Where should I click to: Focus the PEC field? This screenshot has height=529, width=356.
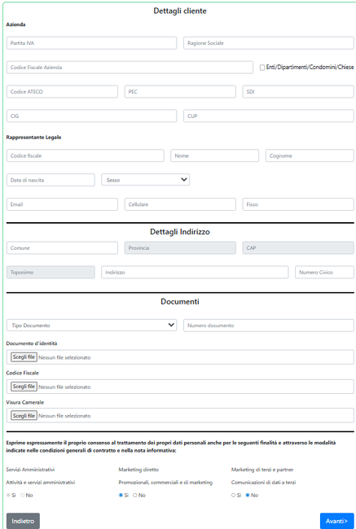pyautogui.click(x=180, y=91)
